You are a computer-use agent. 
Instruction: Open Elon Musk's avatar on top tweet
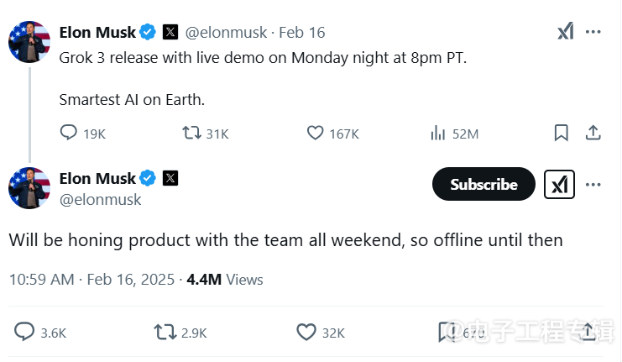[29, 41]
